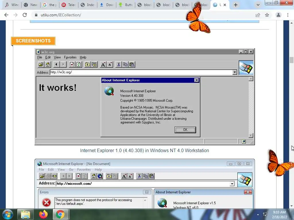Click the http://microsoft.com/ address field

tap(143, 184)
